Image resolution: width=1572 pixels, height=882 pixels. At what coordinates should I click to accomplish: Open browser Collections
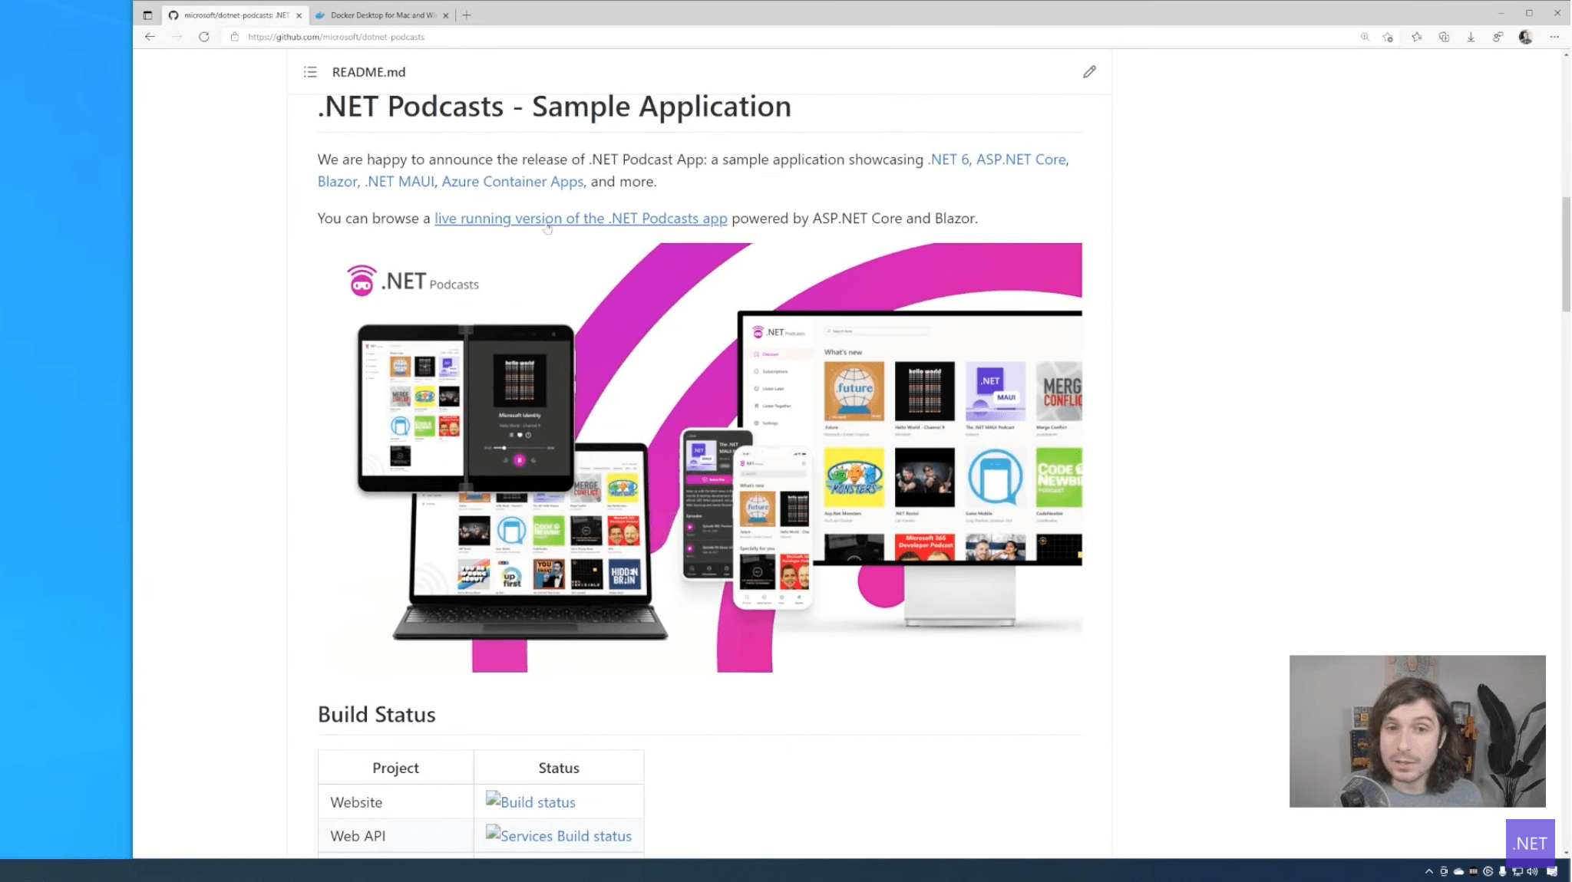tap(1444, 37)
